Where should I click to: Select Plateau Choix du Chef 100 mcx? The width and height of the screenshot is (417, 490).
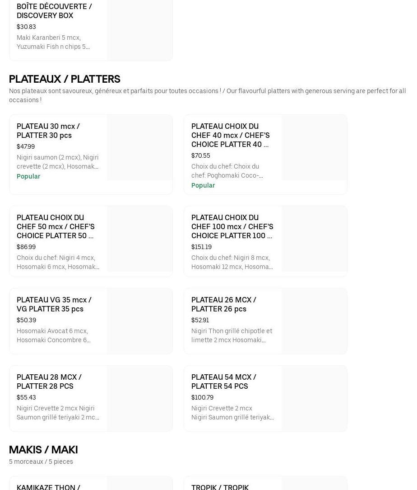click(x=232, y=226)
